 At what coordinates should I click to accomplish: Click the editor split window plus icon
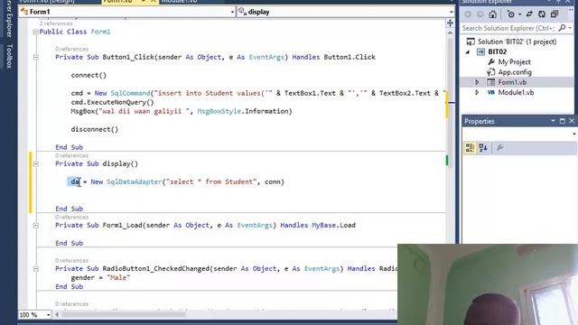pos(450,23)
